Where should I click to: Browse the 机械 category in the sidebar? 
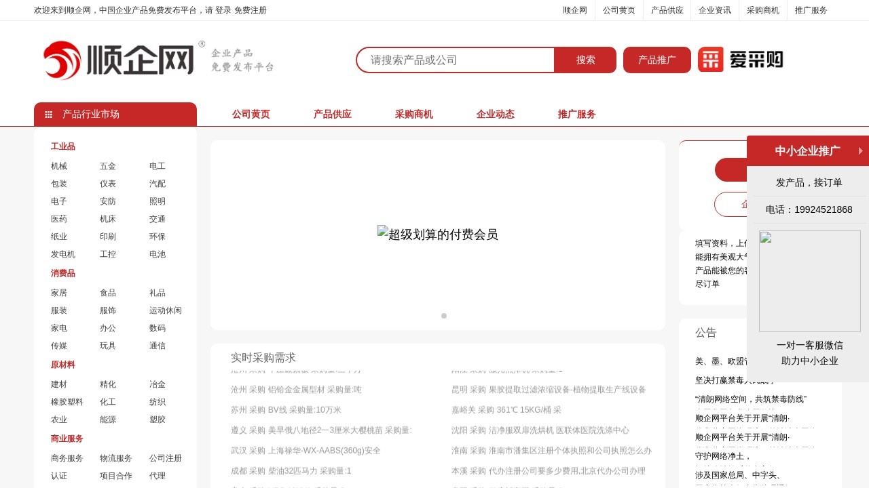[58, 166]
